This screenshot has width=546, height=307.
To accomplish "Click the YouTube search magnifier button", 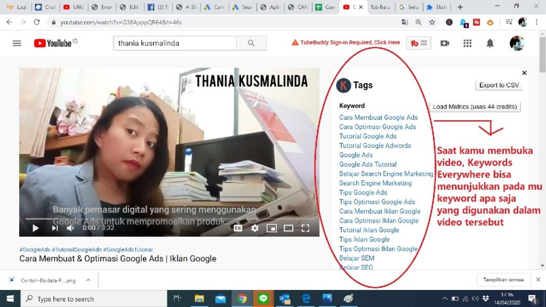I will [251, 43].
